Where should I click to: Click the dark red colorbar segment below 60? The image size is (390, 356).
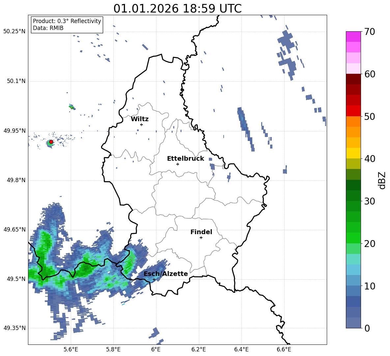point(353,79)
